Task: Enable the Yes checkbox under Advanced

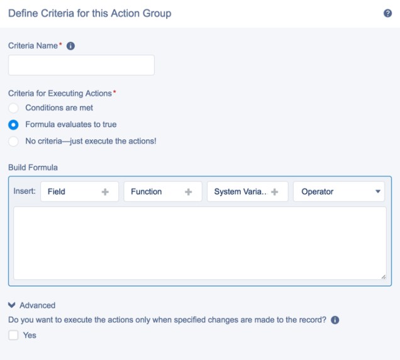Action: click(13, 335)
